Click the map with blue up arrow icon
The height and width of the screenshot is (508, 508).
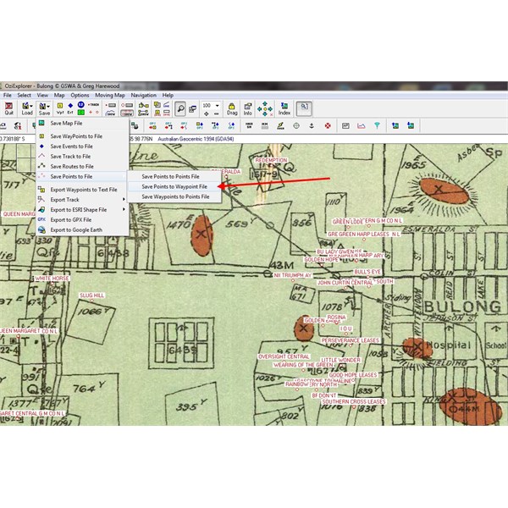[x=395, y=125]
